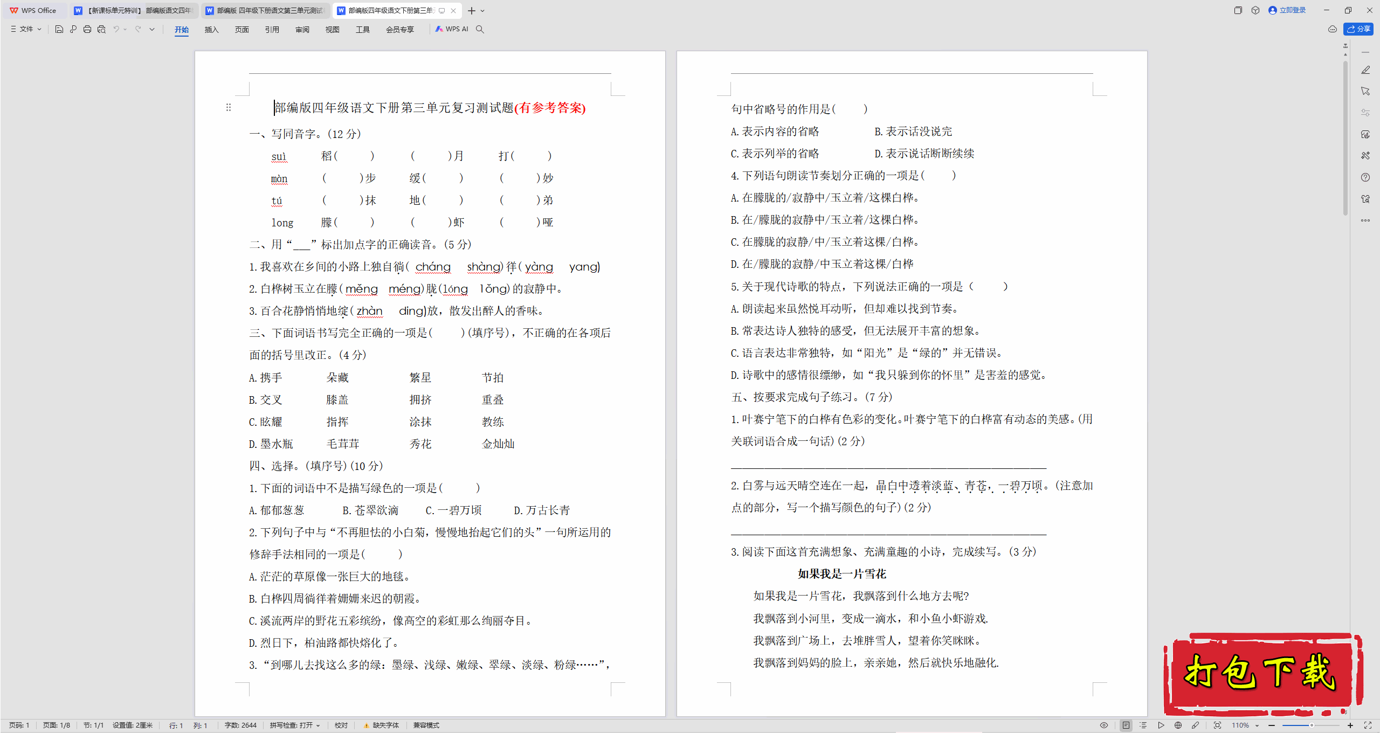Open the 页面 ribbon tab
Image resolution: width=1380 pixels, height=733 pixels.
242,30
